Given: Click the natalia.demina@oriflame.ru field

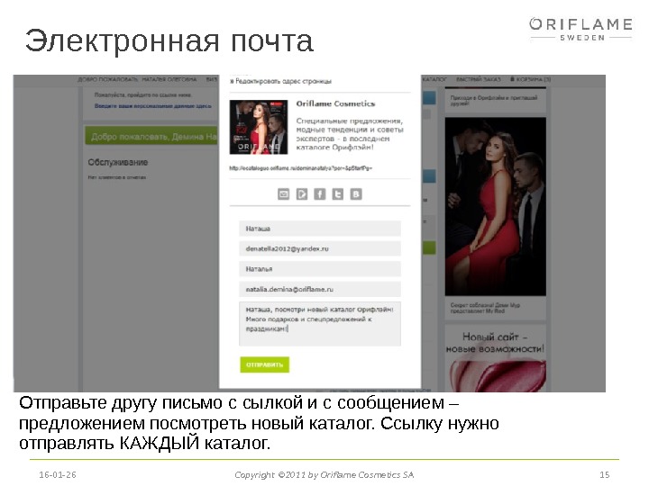Looking at the screenshot, I should 320,289.
